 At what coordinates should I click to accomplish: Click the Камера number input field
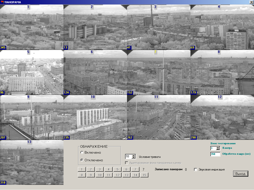(x=214, y=148)
